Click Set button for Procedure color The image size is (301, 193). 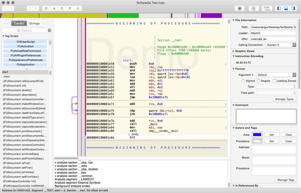pos(272,141)
